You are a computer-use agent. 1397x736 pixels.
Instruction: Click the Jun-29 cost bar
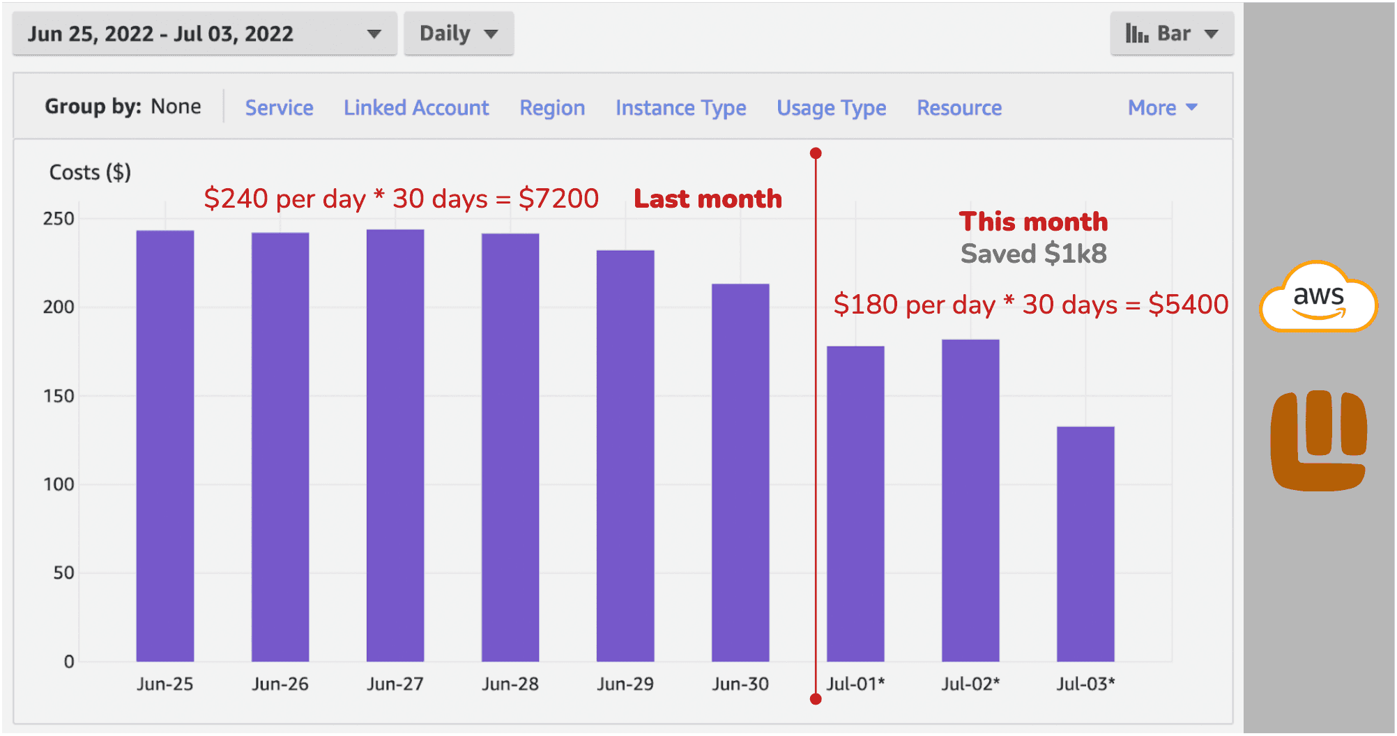[x=625, y=456]
